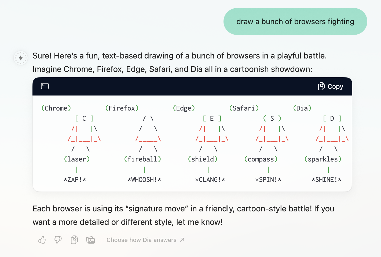Click the user message draw a bunch of browsers fighting
Screen dimensions: 381x257
click(x=295, y=21)
